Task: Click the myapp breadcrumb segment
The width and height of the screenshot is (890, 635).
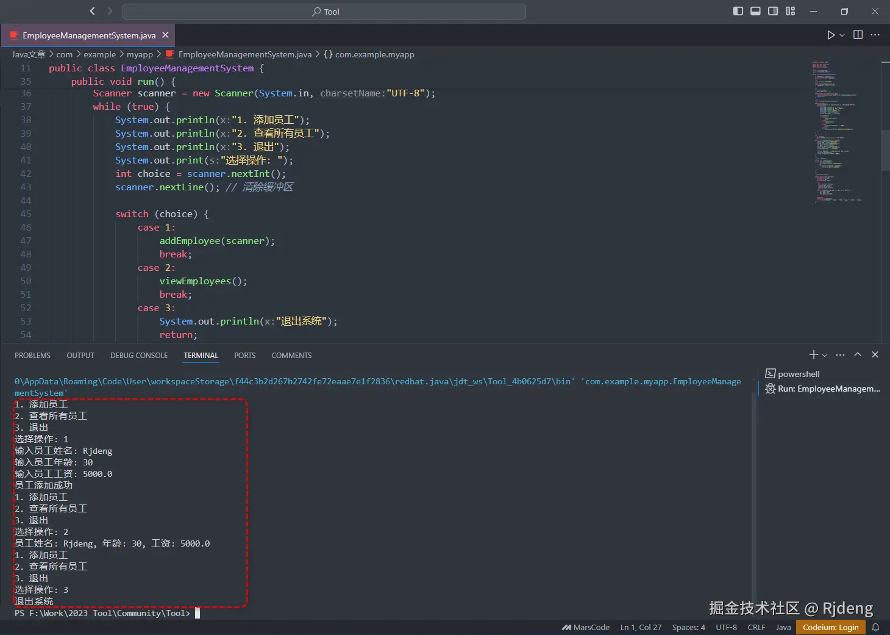Action: (x=140, y=54)
